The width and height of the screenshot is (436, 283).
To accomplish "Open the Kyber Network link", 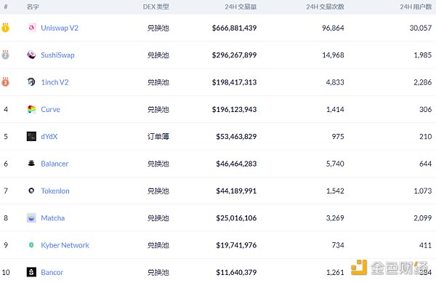I will (x=65, y=245).
